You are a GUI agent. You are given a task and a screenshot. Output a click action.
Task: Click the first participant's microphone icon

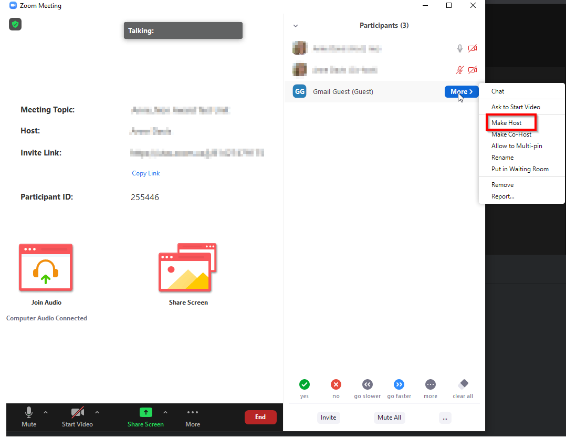(460, 48)
